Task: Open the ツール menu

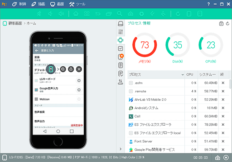Action: 77,4
